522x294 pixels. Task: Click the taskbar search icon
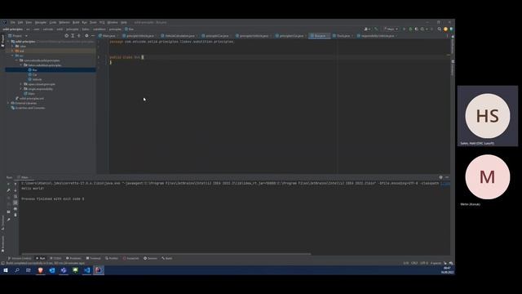pos(17,270)
